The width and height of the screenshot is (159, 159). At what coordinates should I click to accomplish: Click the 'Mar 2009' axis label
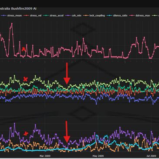click(45, 156)
